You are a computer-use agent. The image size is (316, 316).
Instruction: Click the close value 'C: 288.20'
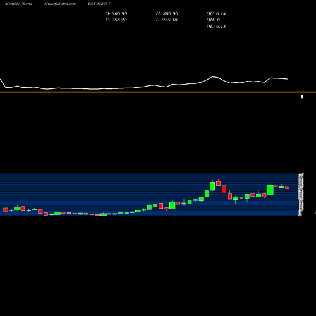[116, 20]
